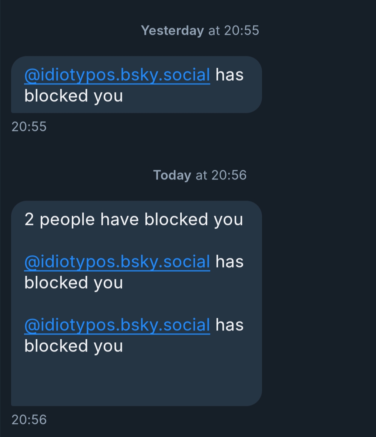Click the 'Yesterday at 20:55' date separator

pos(200,30)
